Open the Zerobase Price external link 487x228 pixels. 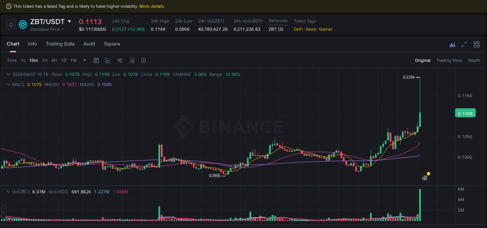click(x=47, y=29)
